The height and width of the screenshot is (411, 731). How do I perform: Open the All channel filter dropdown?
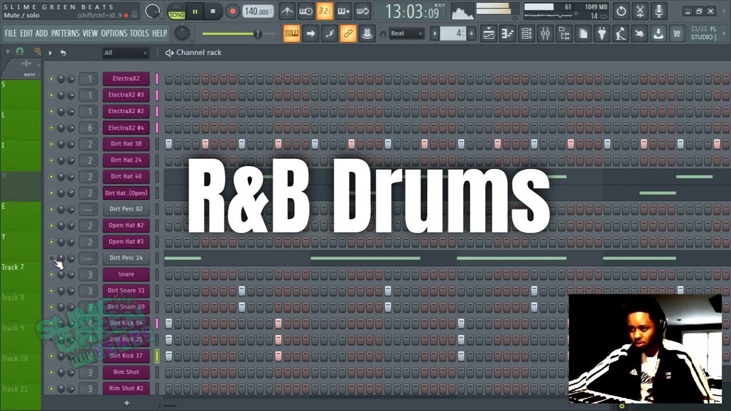pos(126,53)
